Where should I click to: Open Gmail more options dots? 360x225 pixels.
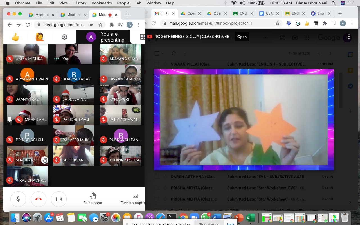pyautogui.click(x=185, y=53)
